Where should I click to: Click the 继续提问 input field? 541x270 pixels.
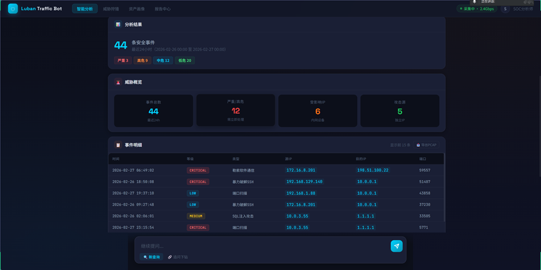pyautogui.click(x=263, y=246)
